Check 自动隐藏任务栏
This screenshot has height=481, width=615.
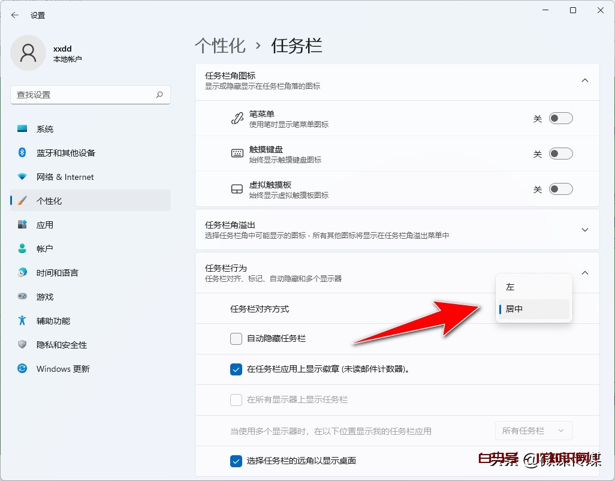coord(236,339)
